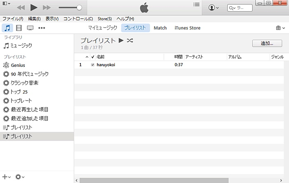This screenshot has height=183, width=289.
Task: Open the ヘルプ(H) menu
Action: (126, 19)
